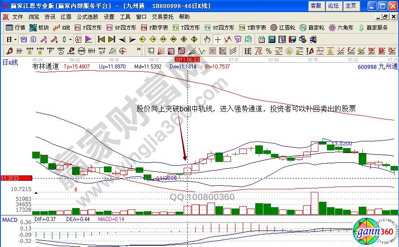Jump to first bar icon

pos(101,39)
